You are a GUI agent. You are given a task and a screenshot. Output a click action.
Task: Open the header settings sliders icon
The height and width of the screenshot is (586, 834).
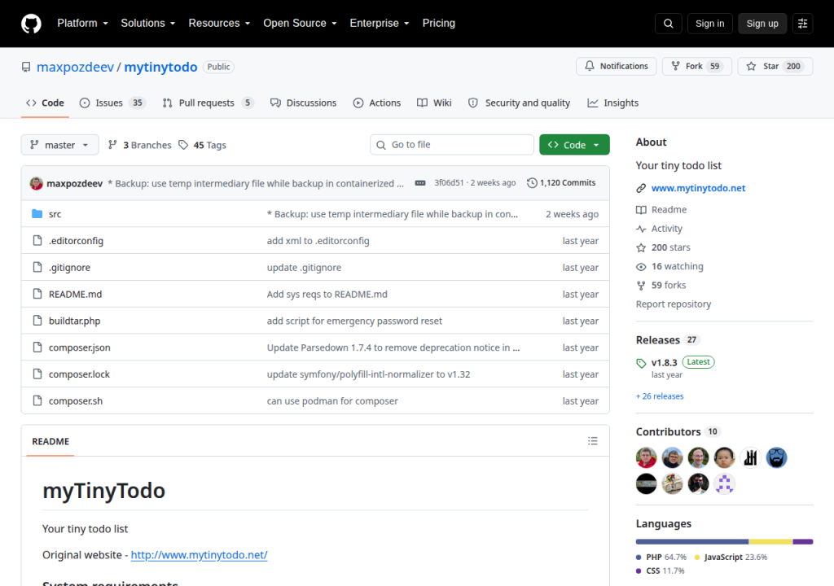coord(802,24)
